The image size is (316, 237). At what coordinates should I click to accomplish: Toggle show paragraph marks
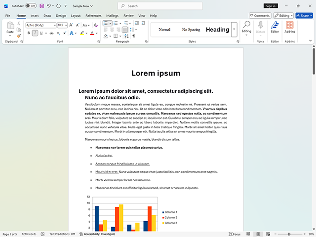(134, 36)
